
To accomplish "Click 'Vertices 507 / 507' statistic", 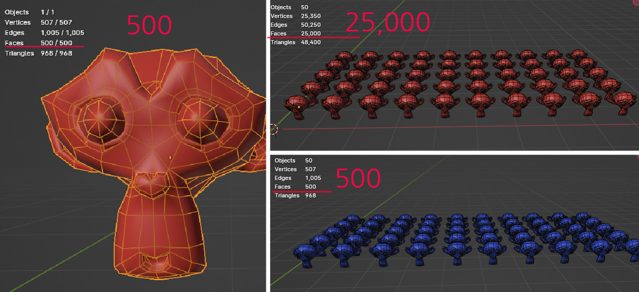I will (39, 22).
